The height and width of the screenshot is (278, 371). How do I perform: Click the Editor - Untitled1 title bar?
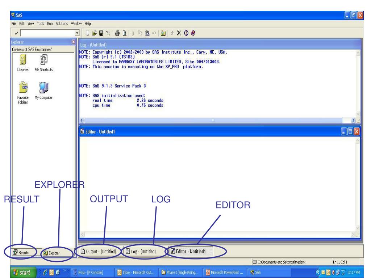(x=210, y=132)
